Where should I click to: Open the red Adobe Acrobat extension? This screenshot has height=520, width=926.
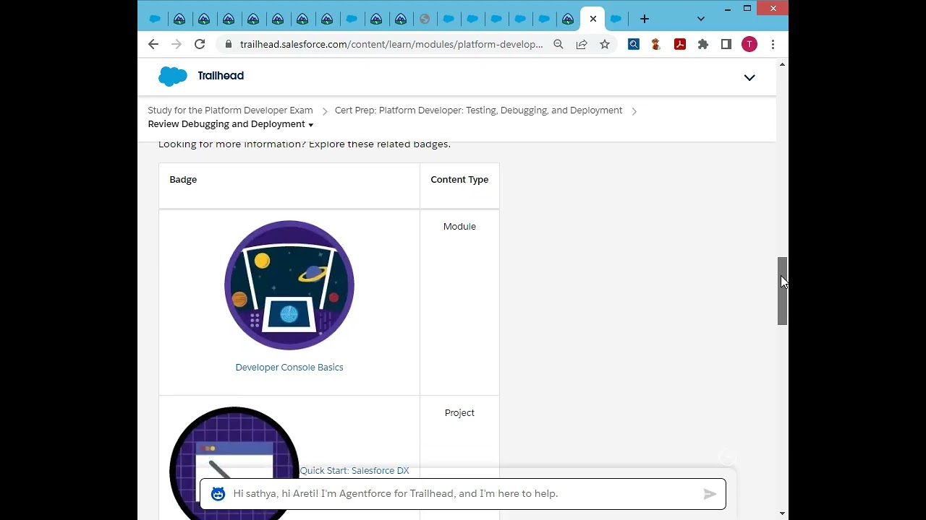pos(680,44)
